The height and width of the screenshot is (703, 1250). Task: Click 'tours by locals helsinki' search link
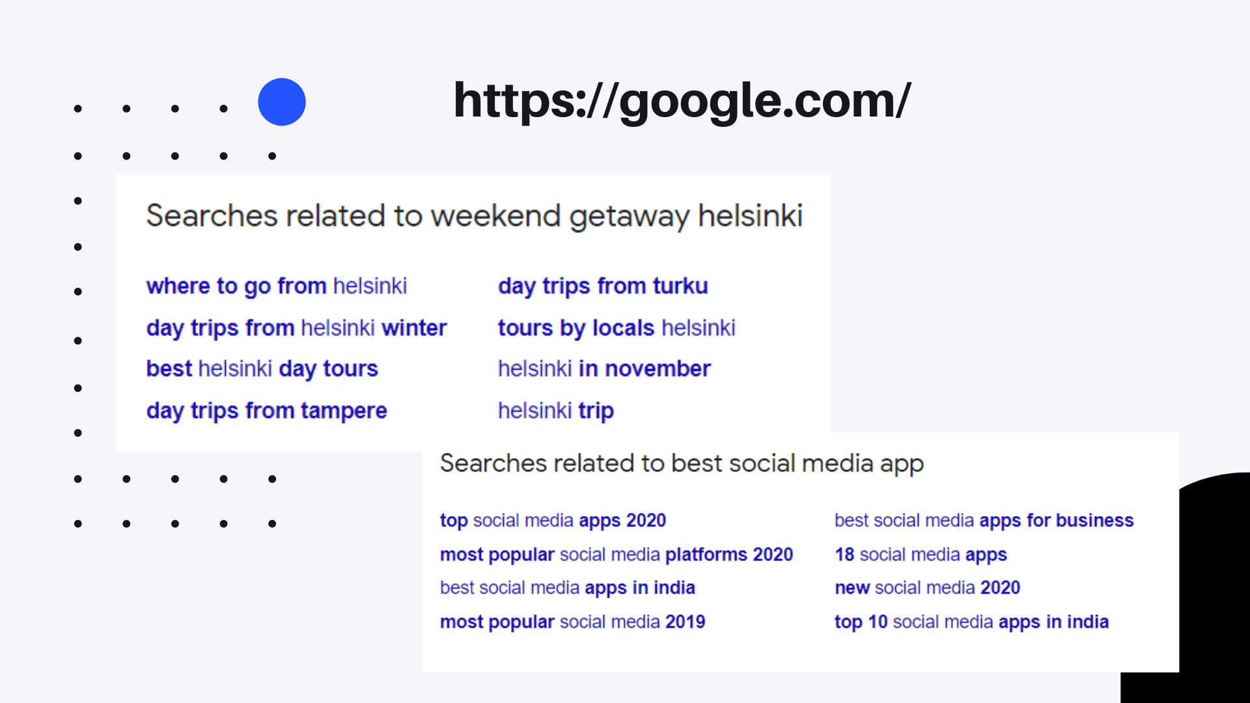(x=615, y=327)
